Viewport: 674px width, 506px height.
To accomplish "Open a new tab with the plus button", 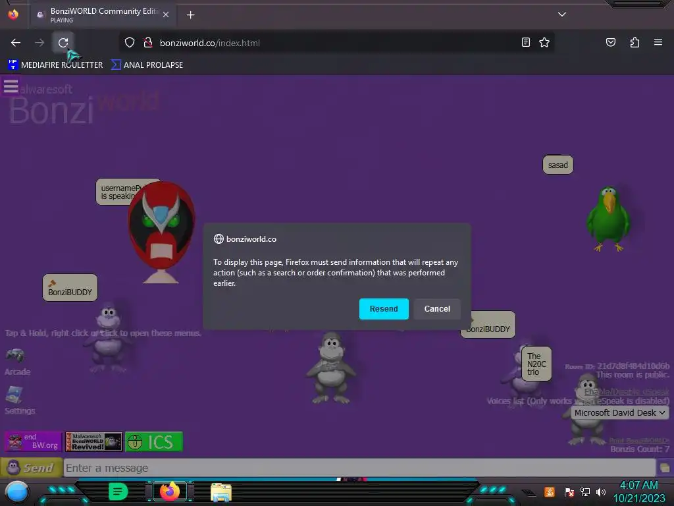I will (x=190, y=15).
